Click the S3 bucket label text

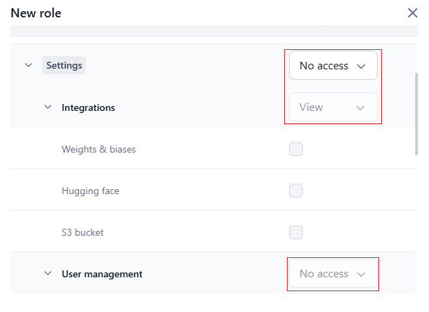(82, 232)
